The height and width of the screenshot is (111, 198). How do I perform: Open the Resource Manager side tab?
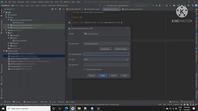click(x=2, y=27)
